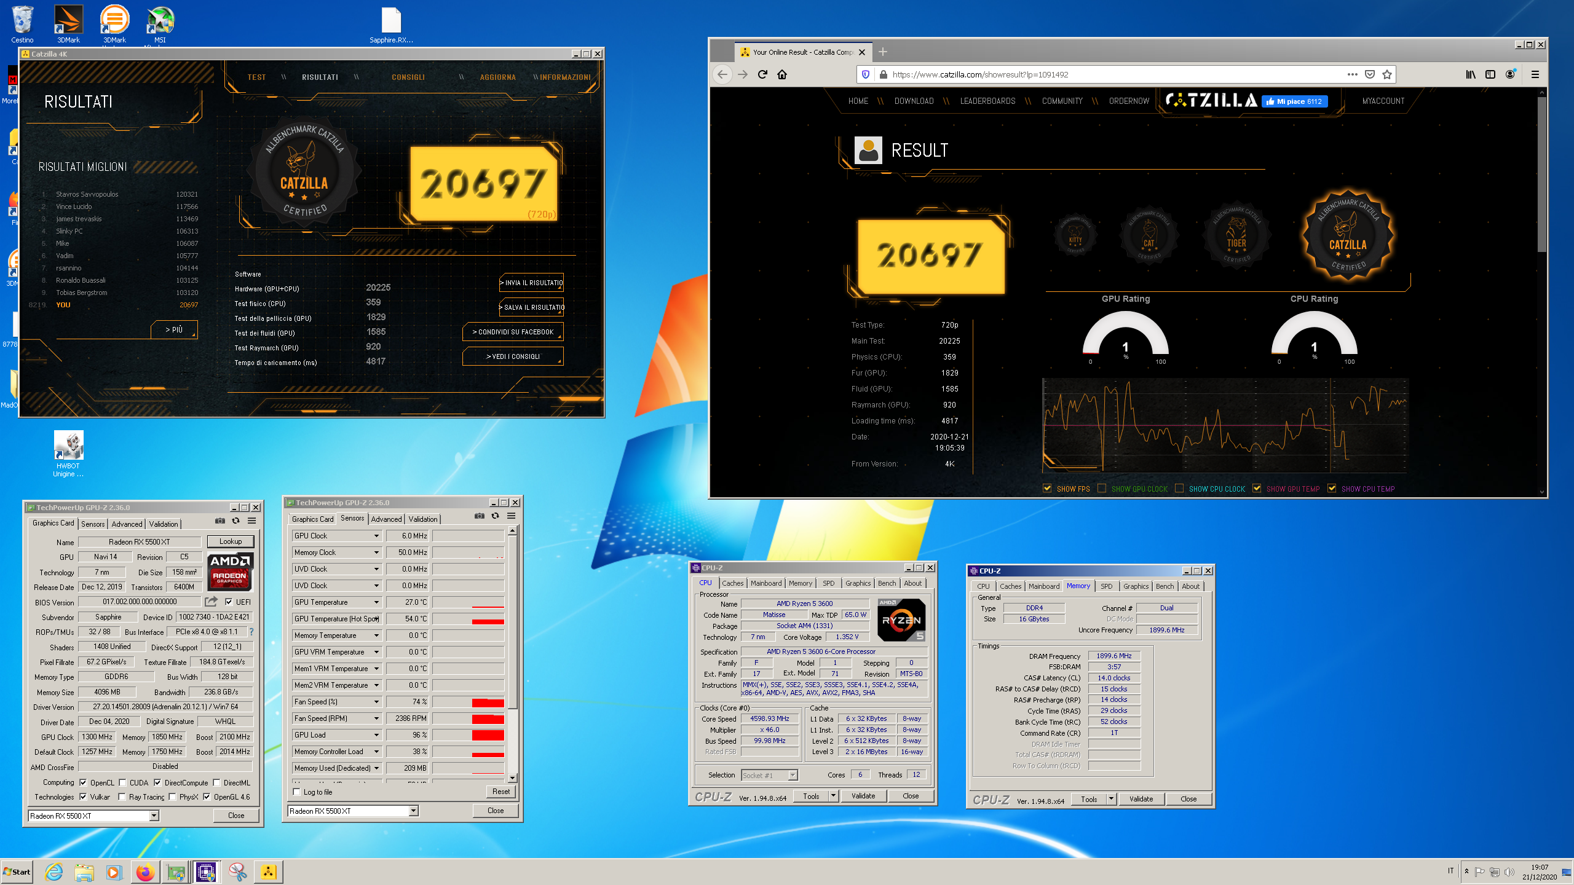Open the Firefox hamburger menu
Screen dimensions: 1574x885
click(x=1535, y=74)
